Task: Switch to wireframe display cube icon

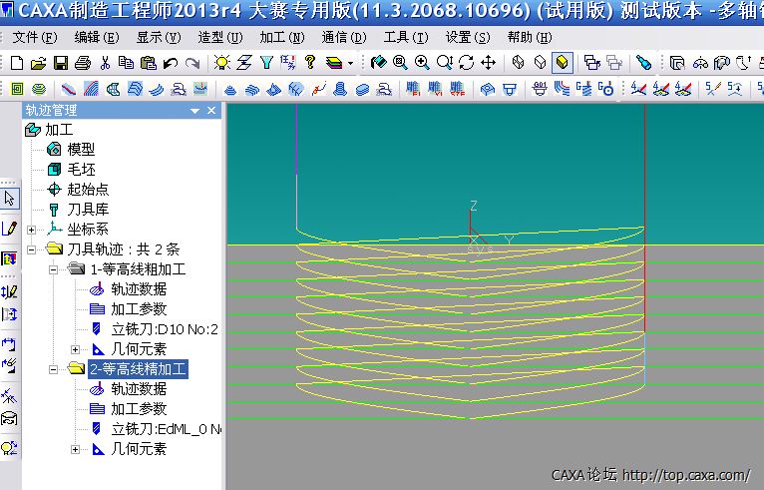Action: coord(518,63)
